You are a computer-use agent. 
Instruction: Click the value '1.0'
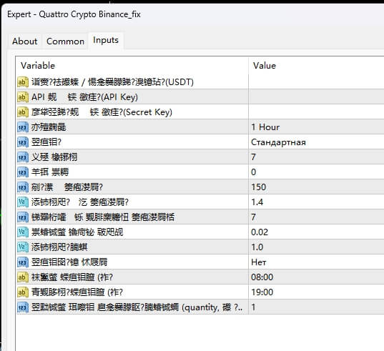click(x=257, y=247)
